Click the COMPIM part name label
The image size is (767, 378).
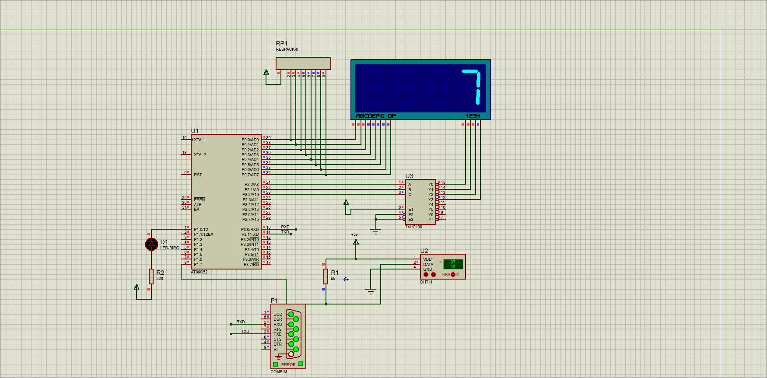click(x=279, y=372)
